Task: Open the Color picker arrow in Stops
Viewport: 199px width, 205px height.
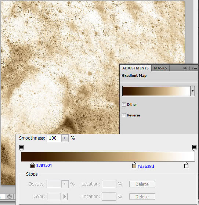Action: 65,197
